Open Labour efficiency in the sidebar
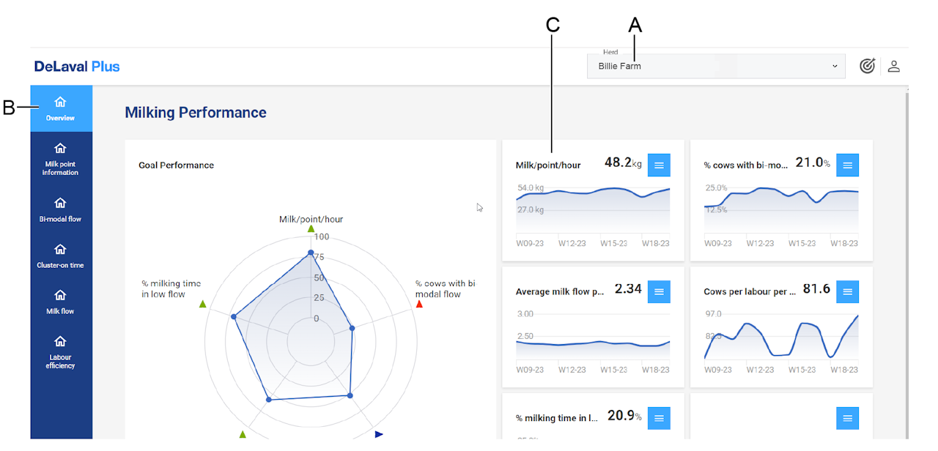 61,351
